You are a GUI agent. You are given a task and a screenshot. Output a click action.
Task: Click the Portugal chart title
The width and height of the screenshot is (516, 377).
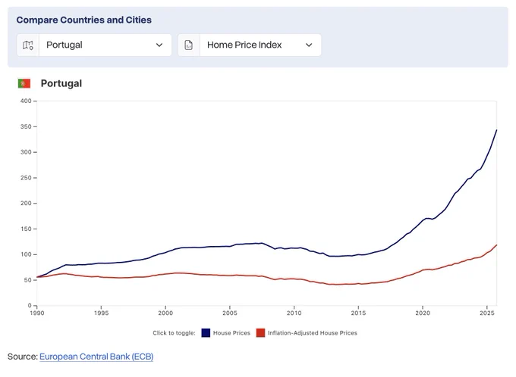pos(61,83)
